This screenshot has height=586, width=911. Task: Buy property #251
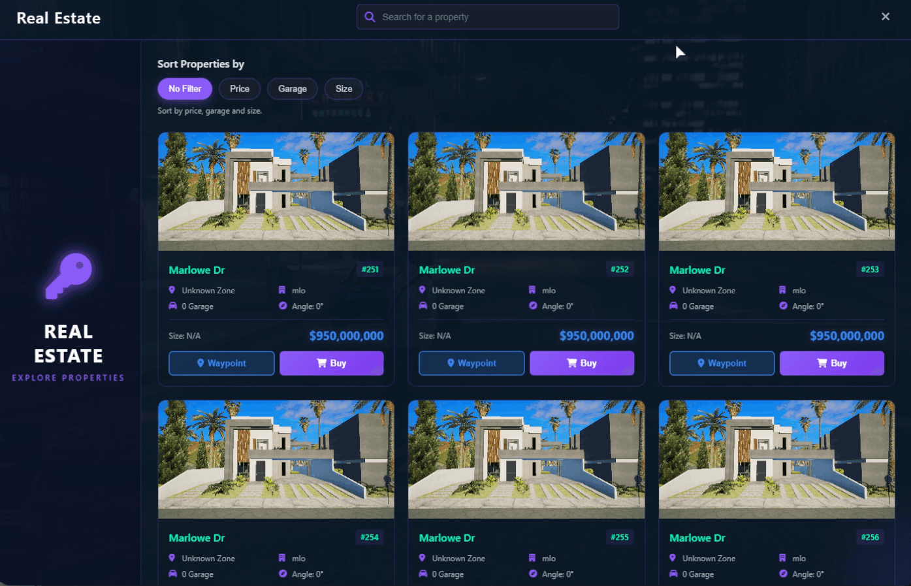(x=332, y=363)
